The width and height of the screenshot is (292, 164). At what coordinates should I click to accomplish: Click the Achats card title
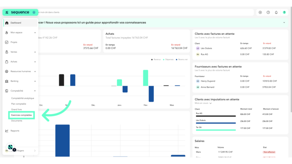110,34
